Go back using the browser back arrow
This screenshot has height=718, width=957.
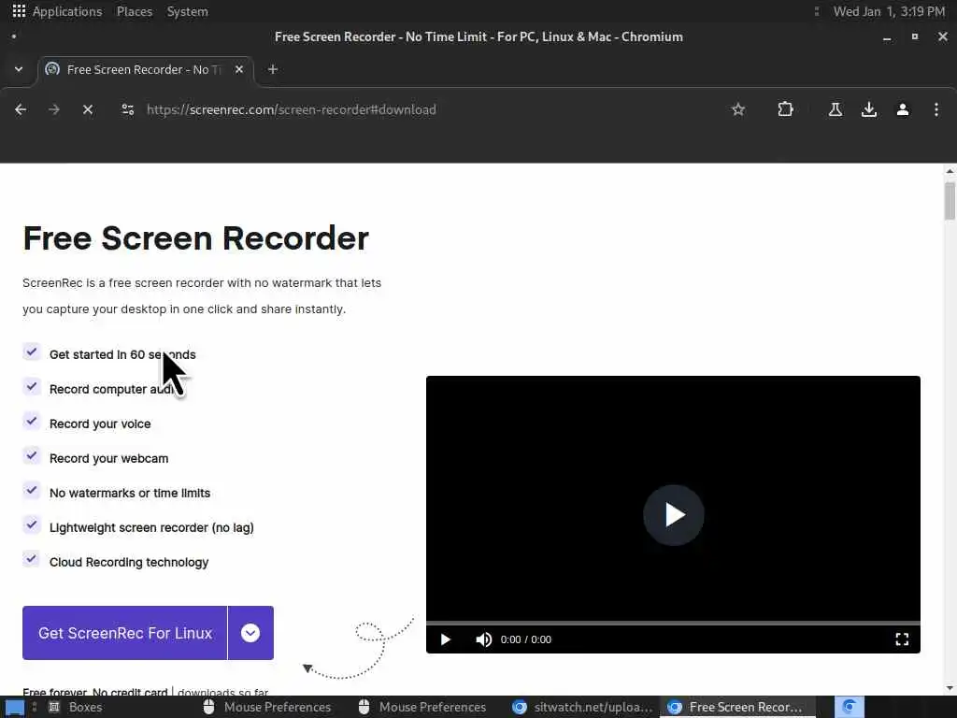click(21, 110)
